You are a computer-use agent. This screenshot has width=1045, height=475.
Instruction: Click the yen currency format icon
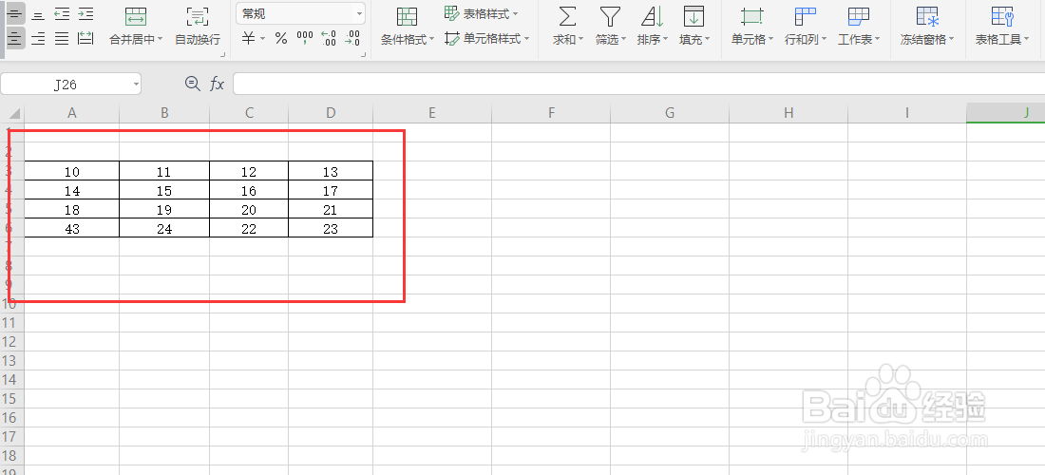(248, 39)
